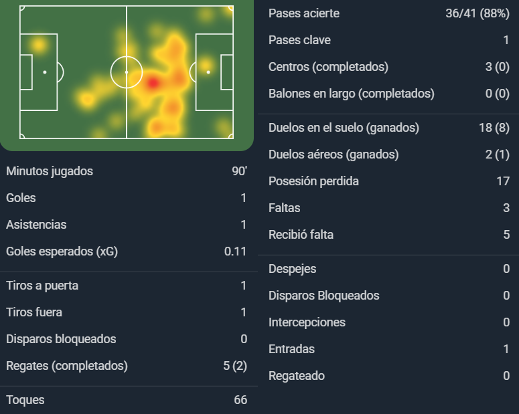Image resolution: width=519 pixels, height=414 pixels.
Task: Click the red hotspot on the heatmap
Action: click(x=153, y=83)
